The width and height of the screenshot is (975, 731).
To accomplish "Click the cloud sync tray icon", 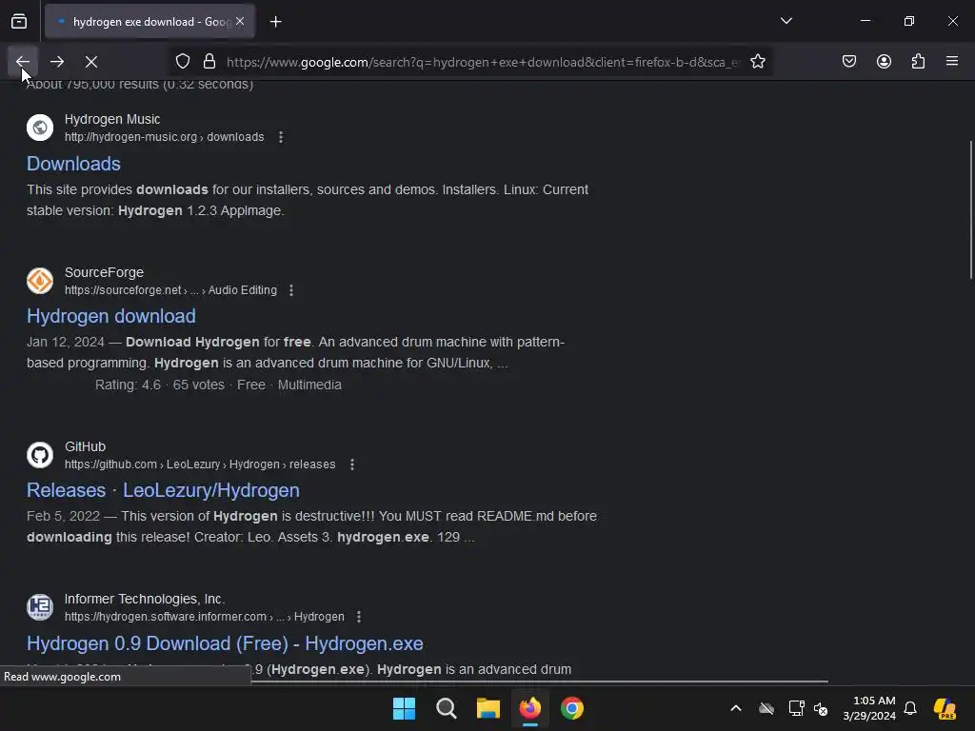I will 766,708.
